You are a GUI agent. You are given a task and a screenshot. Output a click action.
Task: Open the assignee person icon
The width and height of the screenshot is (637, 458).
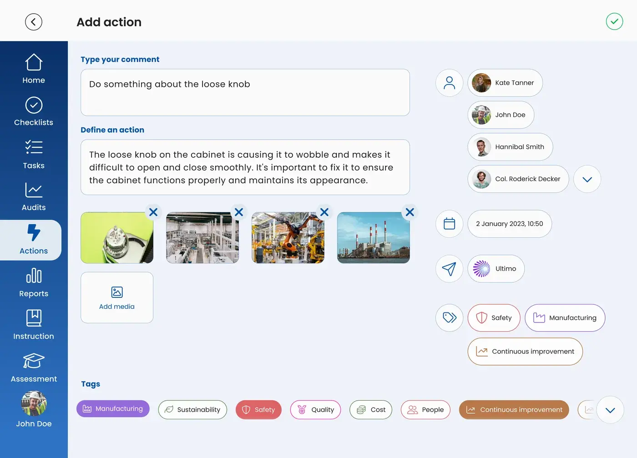pos(450,83)
